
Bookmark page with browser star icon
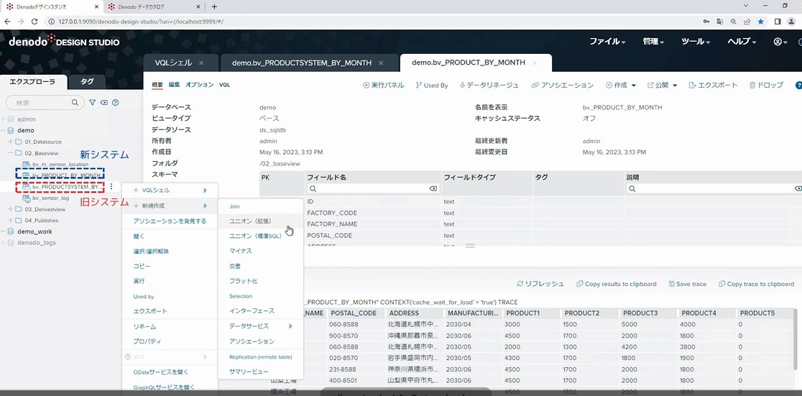[760, 22]
